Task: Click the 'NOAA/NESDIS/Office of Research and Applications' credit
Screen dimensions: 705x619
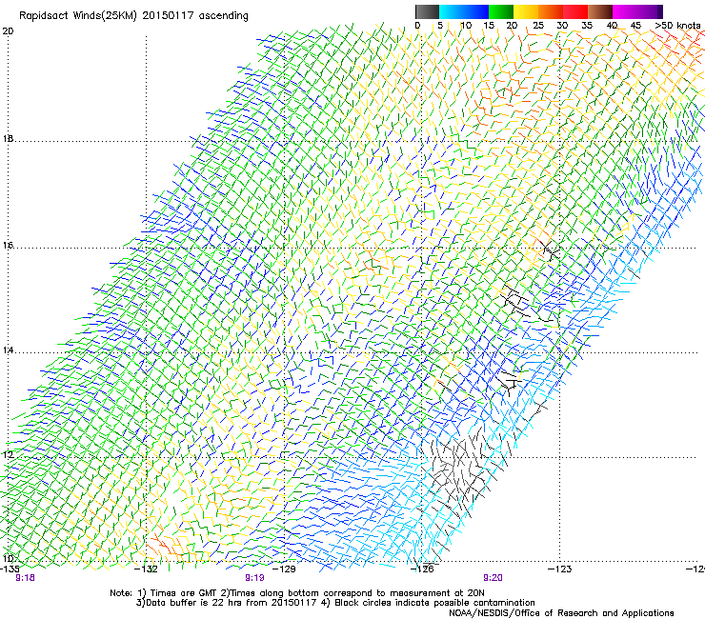Action: pyautogui.click(x=561, y=613)
